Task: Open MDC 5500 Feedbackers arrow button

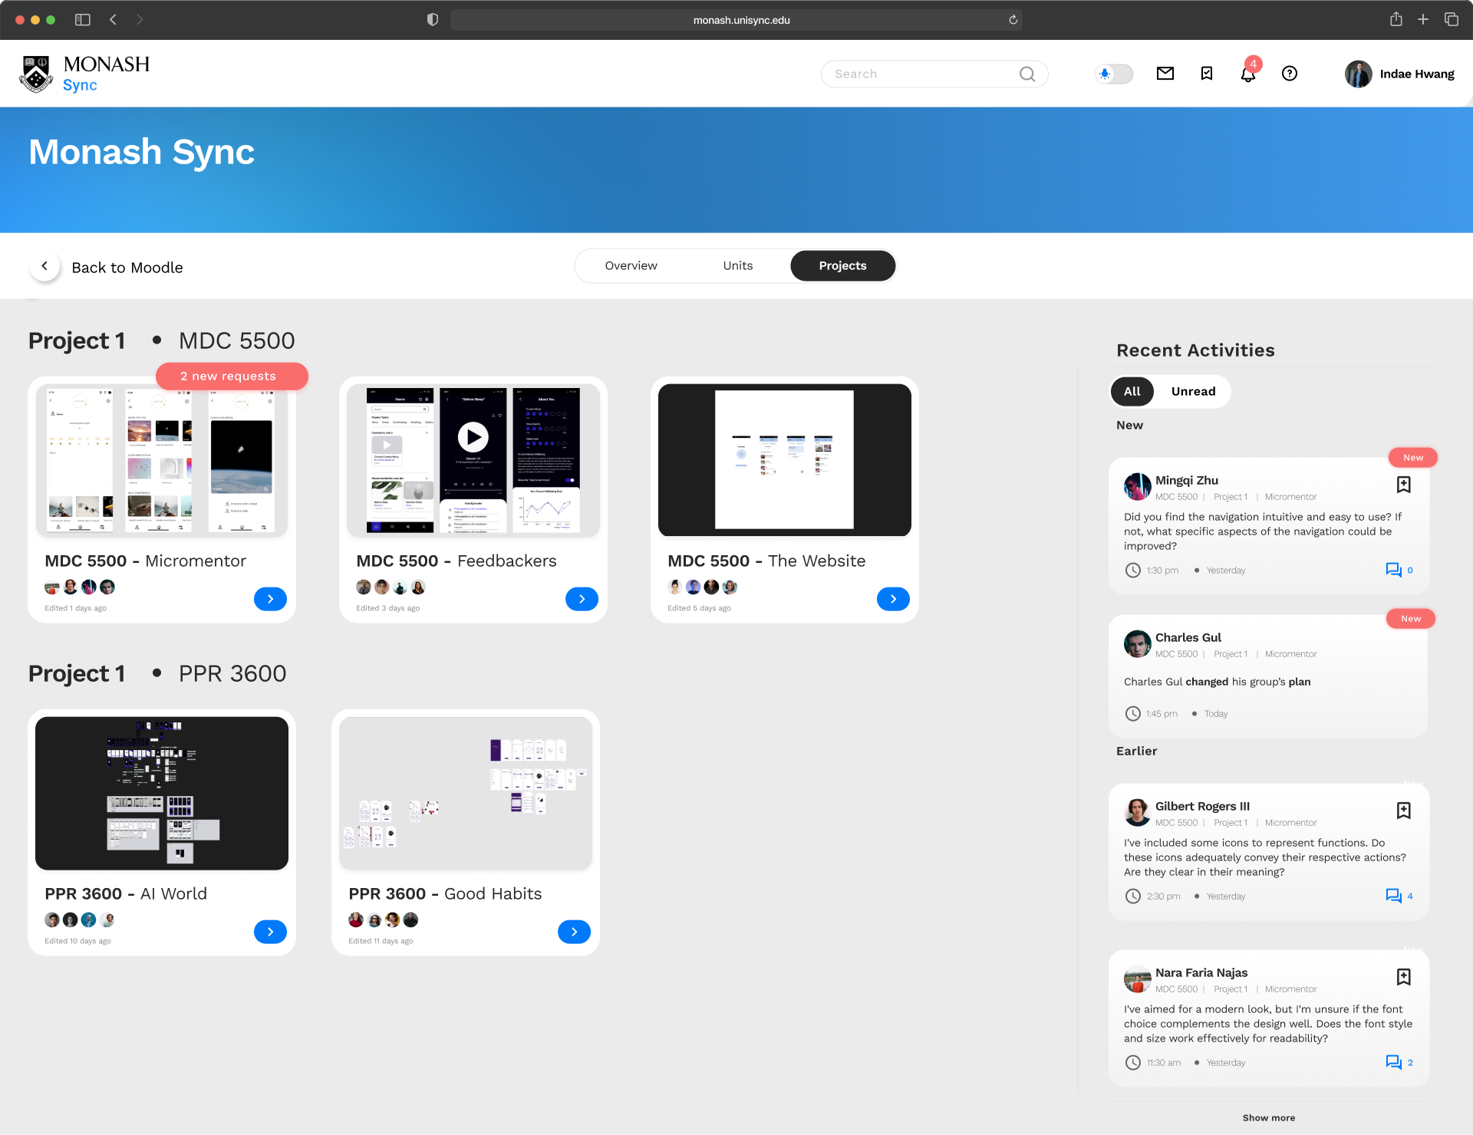Action: pyautogui.click(x=582, y=599)
